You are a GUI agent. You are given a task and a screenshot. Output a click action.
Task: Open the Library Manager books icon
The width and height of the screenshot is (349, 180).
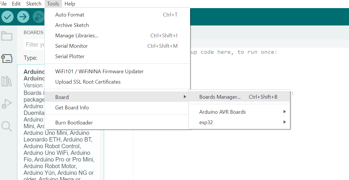pyautogui.click(x=7, y=81)
